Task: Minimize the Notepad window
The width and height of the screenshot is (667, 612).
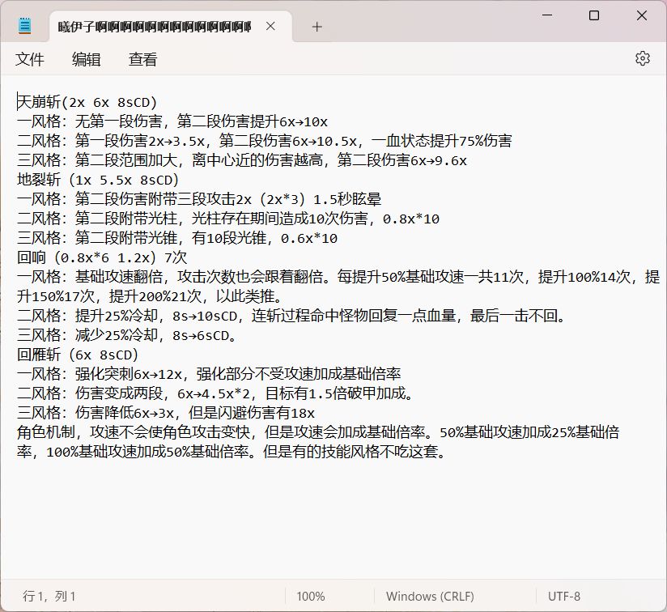Action: (x=547, y=15)
